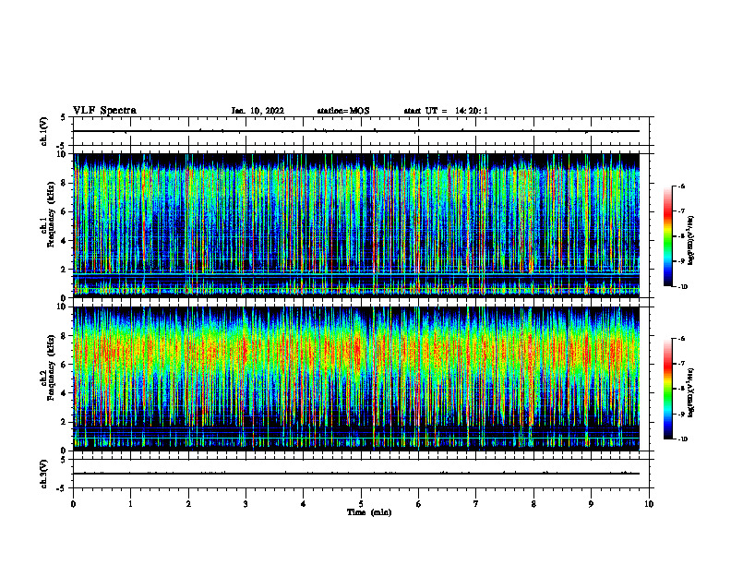Click the ch.1 voltage waveform trace
The width and height of the screenshot is (731, 565).
356,131
